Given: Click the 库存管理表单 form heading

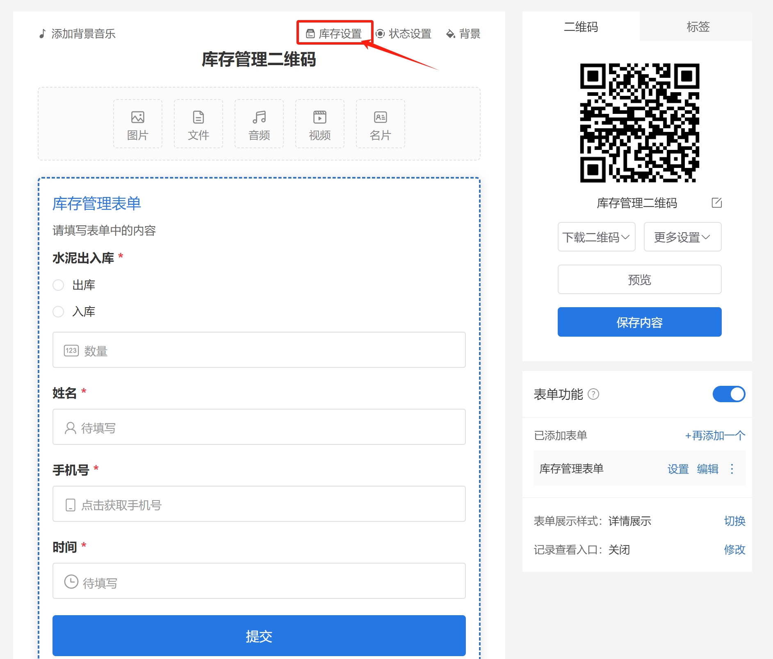Looking at the screenshot, I should click(x=97, y=204).
